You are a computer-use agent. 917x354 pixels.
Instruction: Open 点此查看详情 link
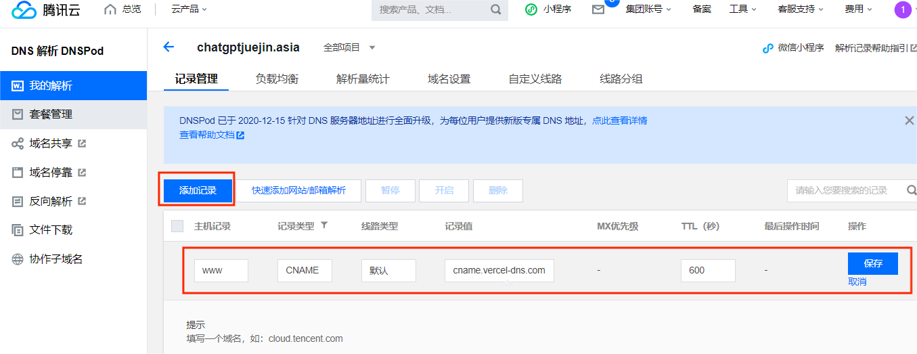pyautogui.click(x=620, y=120)
